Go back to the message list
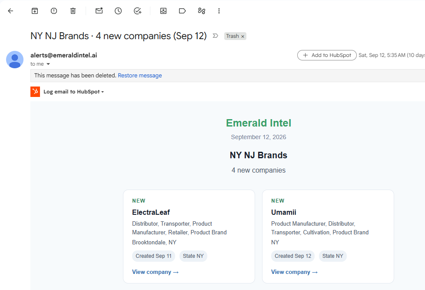This screenshot has width=425, height=290. [10, 11]
